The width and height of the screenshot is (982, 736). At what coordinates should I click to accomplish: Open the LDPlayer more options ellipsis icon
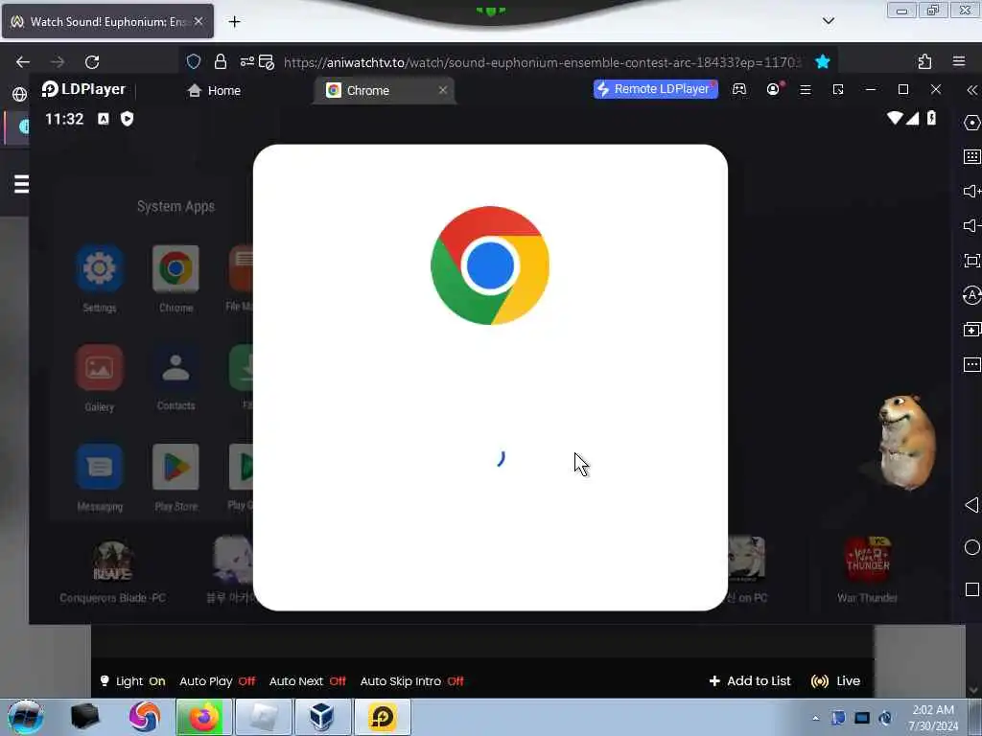coord(971,364)
